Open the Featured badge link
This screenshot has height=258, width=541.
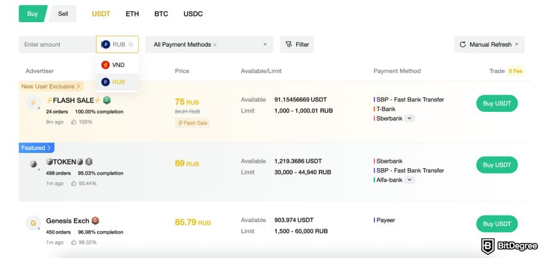[36, 147]
